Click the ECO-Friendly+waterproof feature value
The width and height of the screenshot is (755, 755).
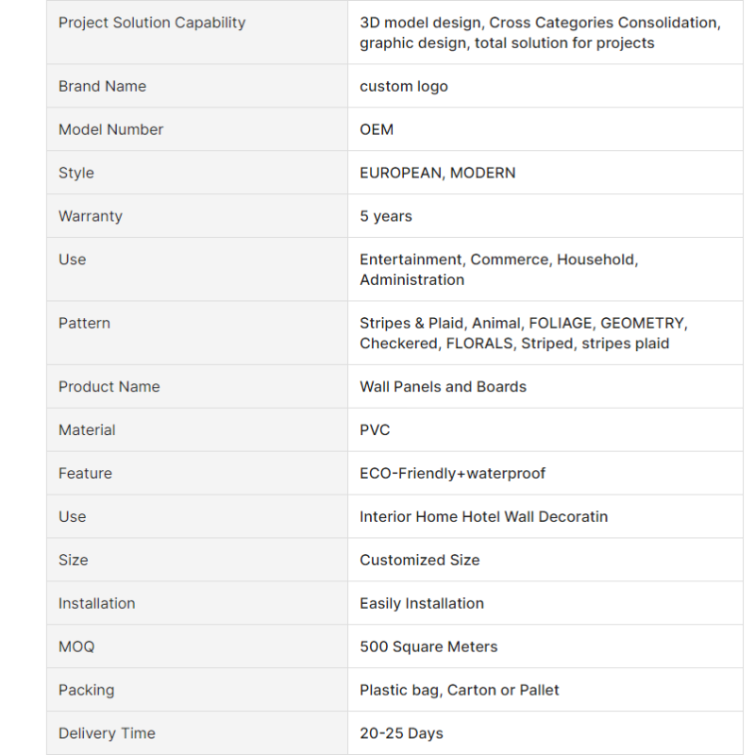[452, 474]
